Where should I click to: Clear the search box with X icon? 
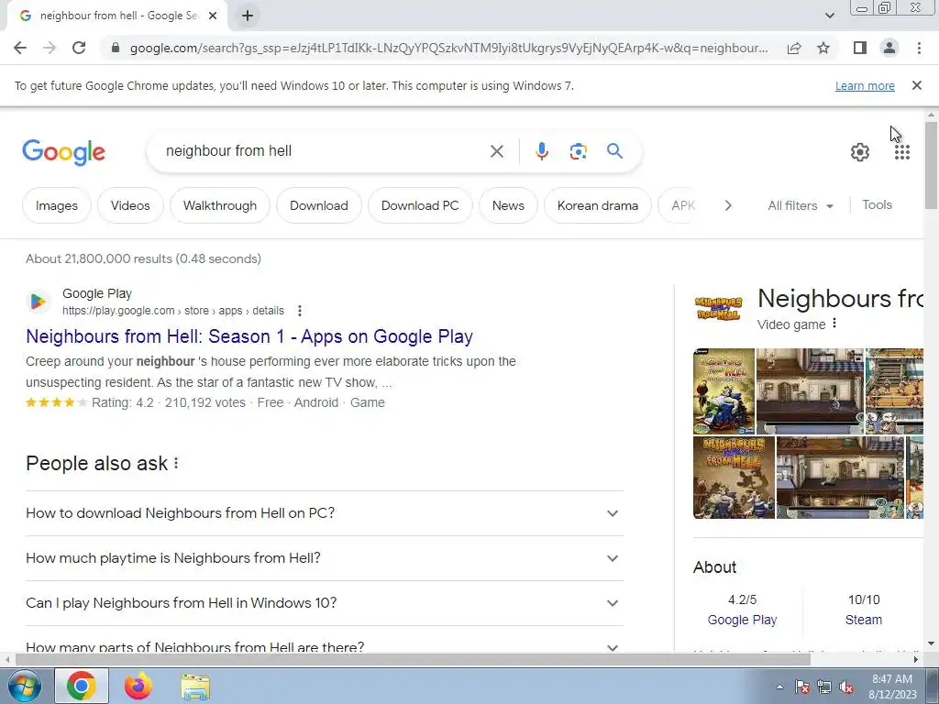click(496, 151)
